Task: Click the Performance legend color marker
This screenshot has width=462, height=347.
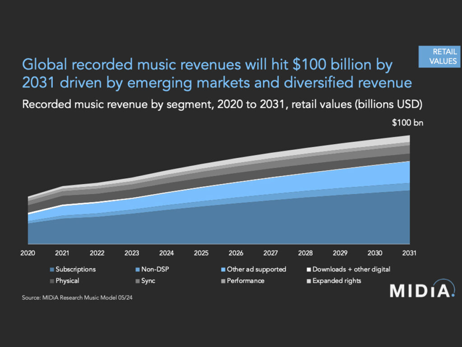Action: pos(223,281)
